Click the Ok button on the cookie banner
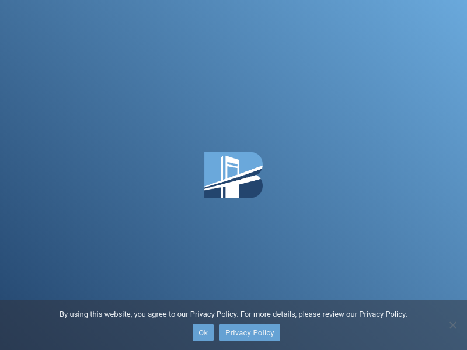 [203, 332]
